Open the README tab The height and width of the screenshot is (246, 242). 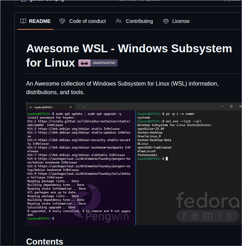tap(35, 21)
